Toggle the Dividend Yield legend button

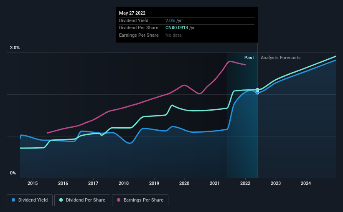pyautogui.click(x=30, y=200)
